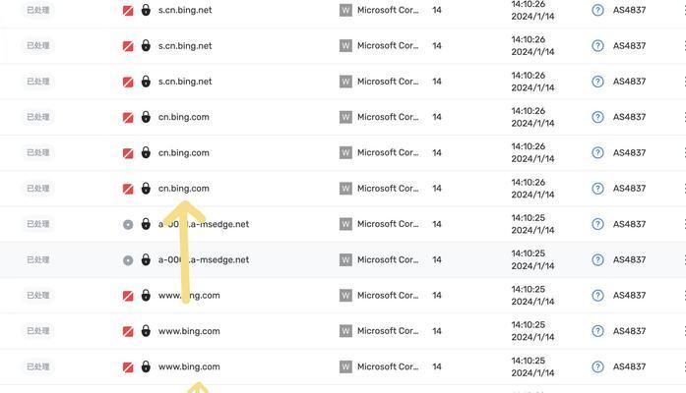Open the question mark icon on the third cn.bing.com row
The image size is (686, 393).
click(x=597, y=189)
